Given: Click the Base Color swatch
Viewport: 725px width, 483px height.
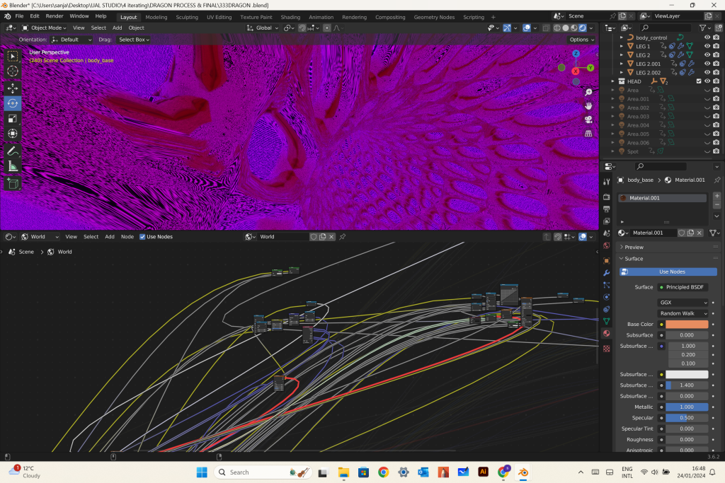Looking at the screenshot, I should (x=687, y=324).
